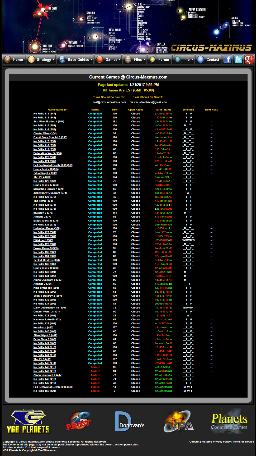Image resolution: width=256 pixels, height=456 pixels.
Task: Open Invasion 4 (405) game link
Action: coord(43,328)
